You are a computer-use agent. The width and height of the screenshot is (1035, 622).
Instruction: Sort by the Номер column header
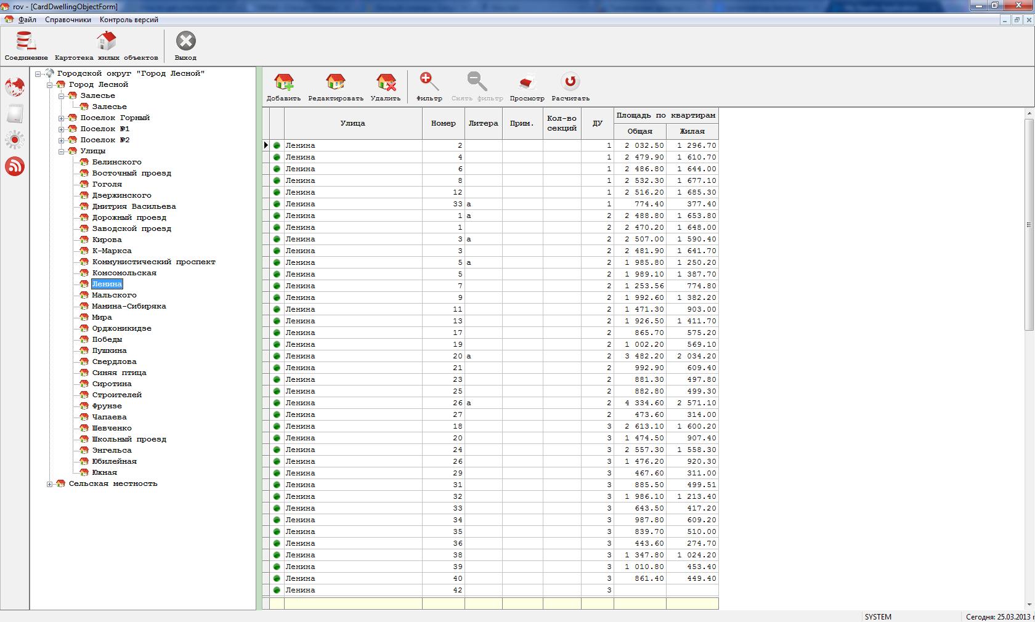(444, 124)
